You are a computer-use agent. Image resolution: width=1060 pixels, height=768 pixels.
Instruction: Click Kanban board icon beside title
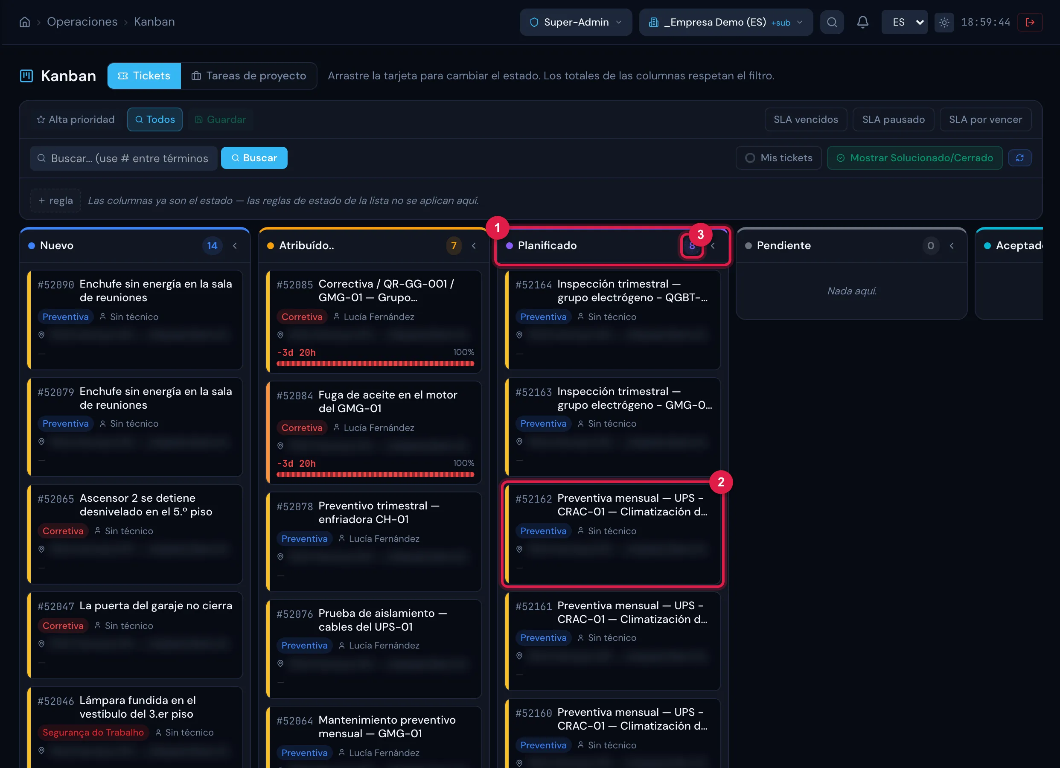pyautogui.click(x=26, y=76)
